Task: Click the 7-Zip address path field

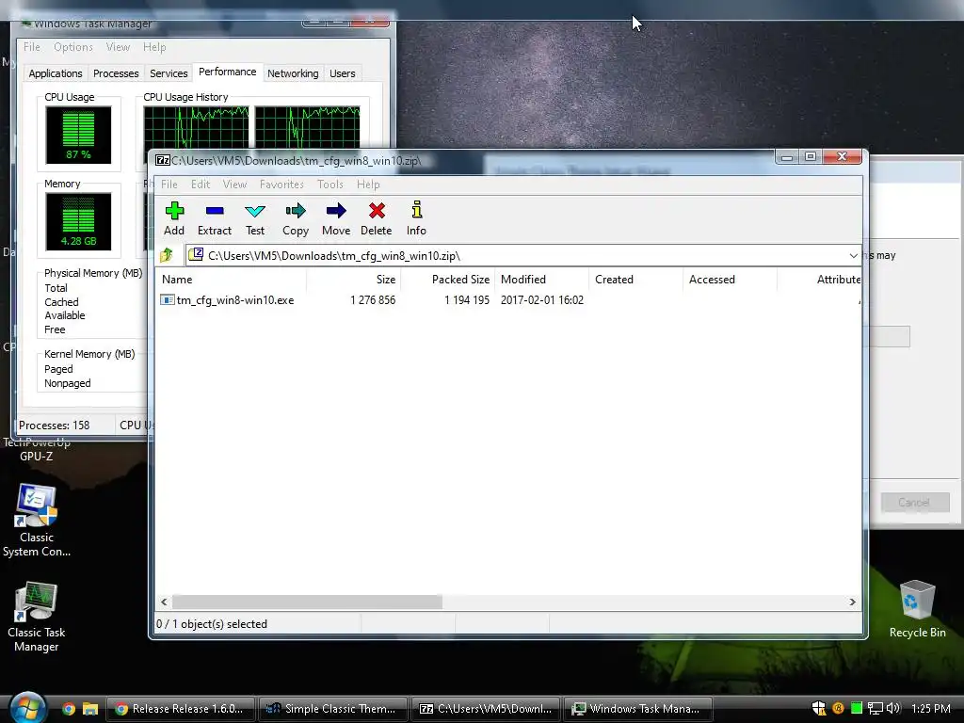Action: coord(522,255)
